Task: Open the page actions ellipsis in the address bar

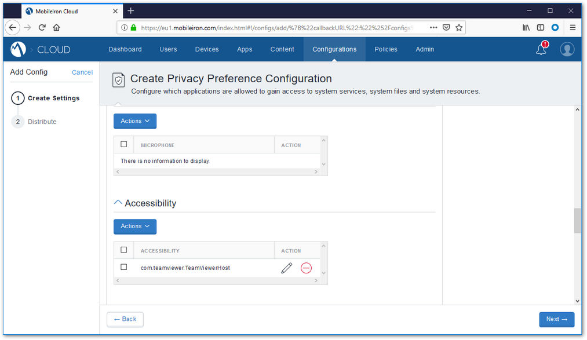Action: click(433, 27)
